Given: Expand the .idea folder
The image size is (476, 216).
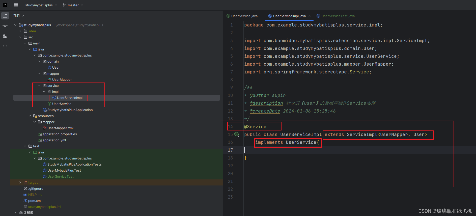Looking at the screenshot, I should (20, 31).
